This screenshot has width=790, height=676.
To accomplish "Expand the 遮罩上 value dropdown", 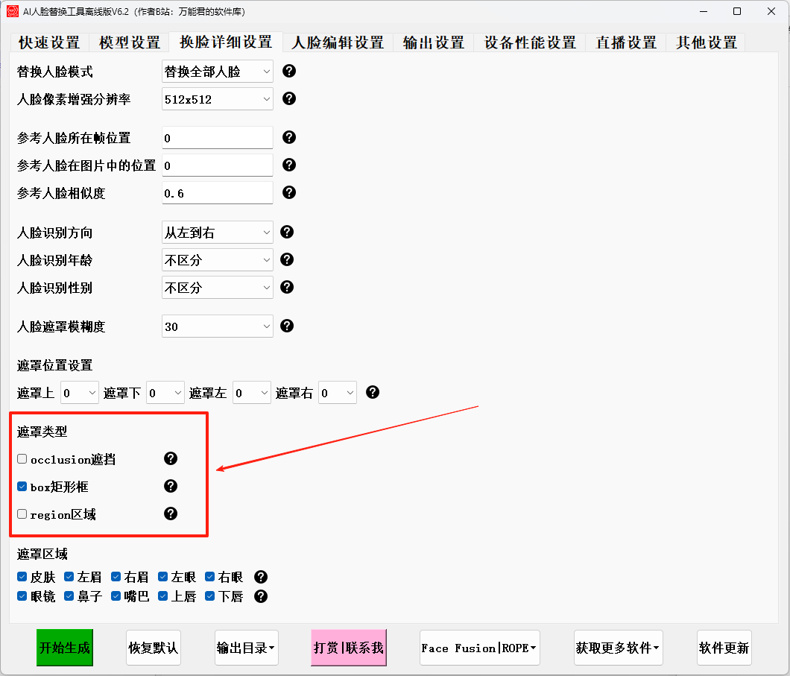I will [80, 393].
